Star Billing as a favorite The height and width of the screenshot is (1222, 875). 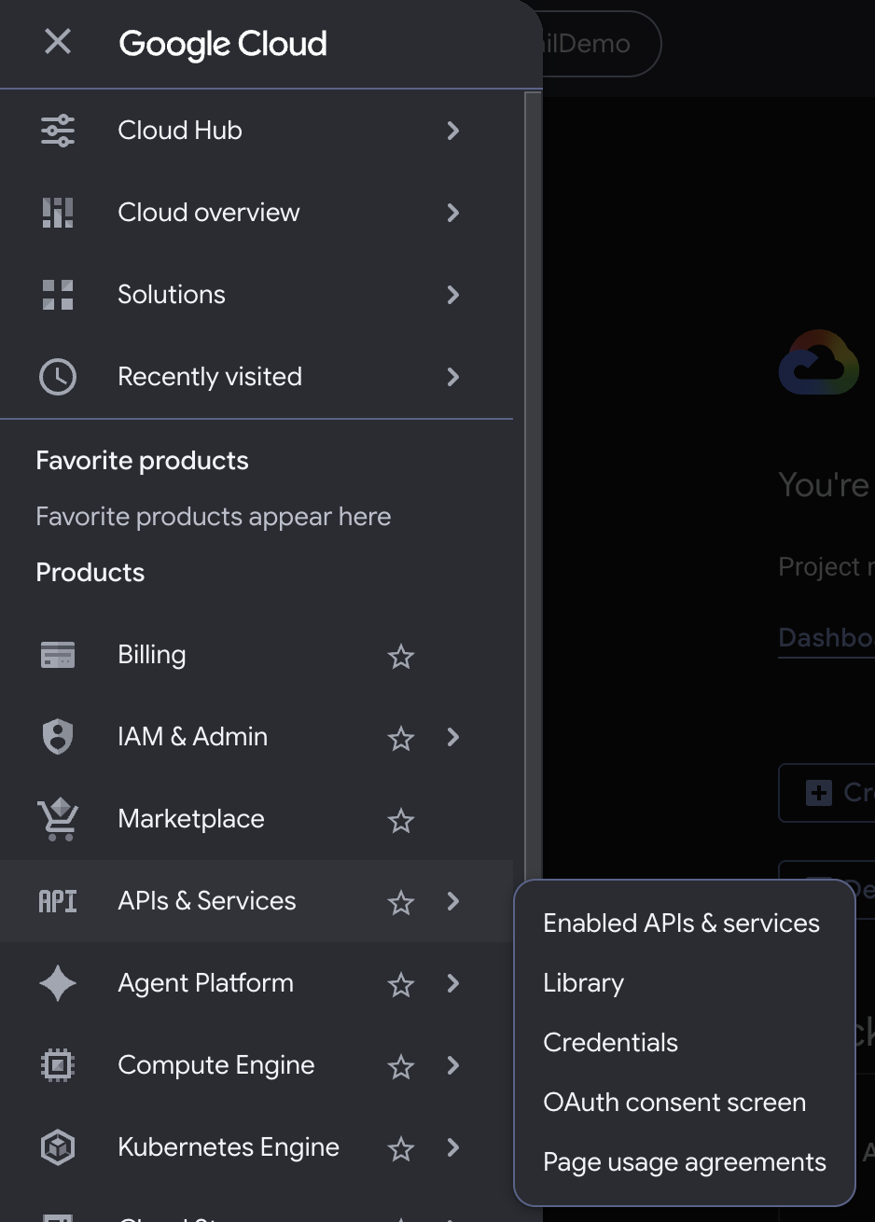point(401,657)
